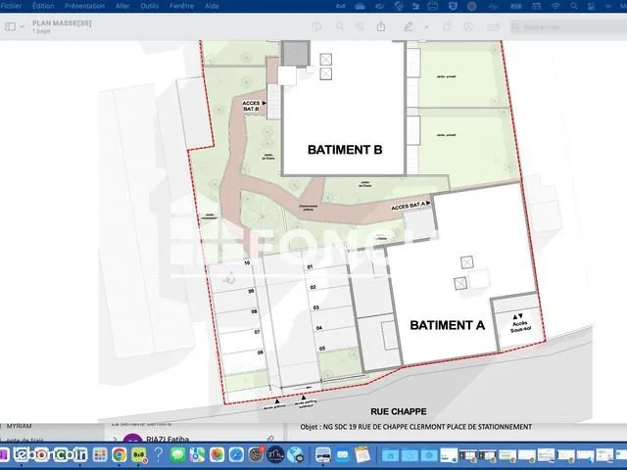627x470 pixels.
Task: Show document info from toolbar icon
Action: tap(316, 26)
